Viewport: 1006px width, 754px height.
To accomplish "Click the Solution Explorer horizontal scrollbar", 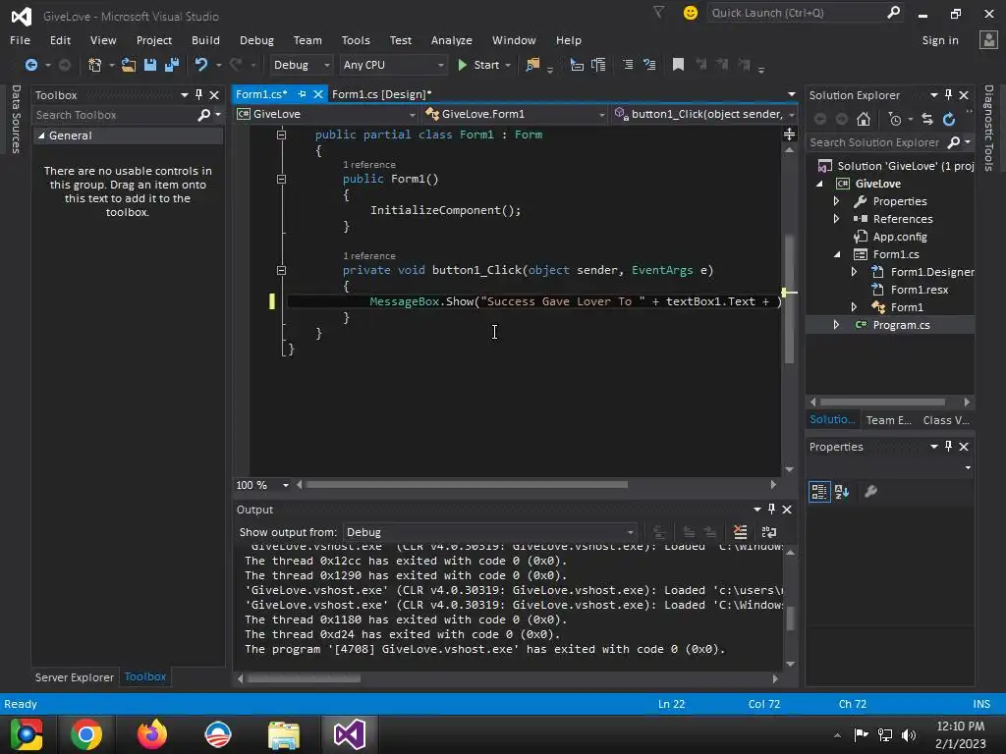I will [882, 402].
